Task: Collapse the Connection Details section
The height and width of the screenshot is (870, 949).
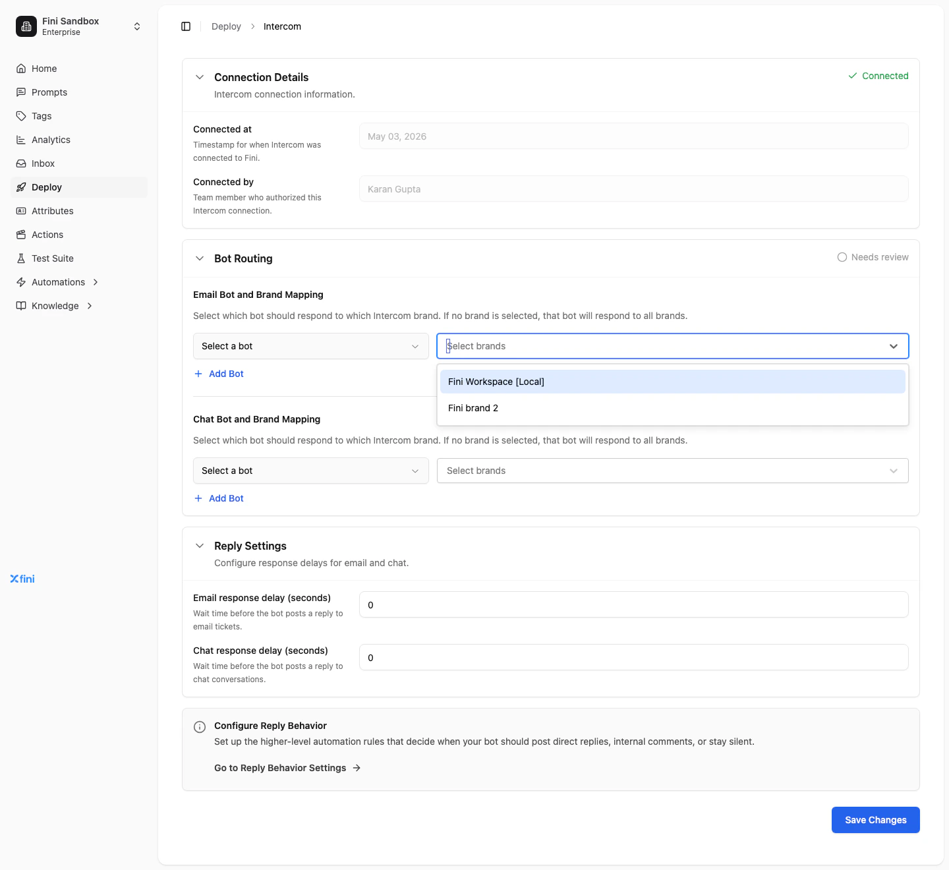Action: (x=200, y=77)
